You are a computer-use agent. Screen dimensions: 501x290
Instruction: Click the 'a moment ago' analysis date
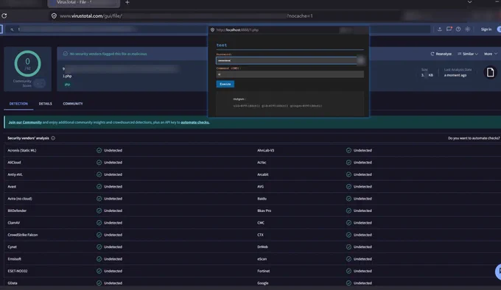point(455,75)
